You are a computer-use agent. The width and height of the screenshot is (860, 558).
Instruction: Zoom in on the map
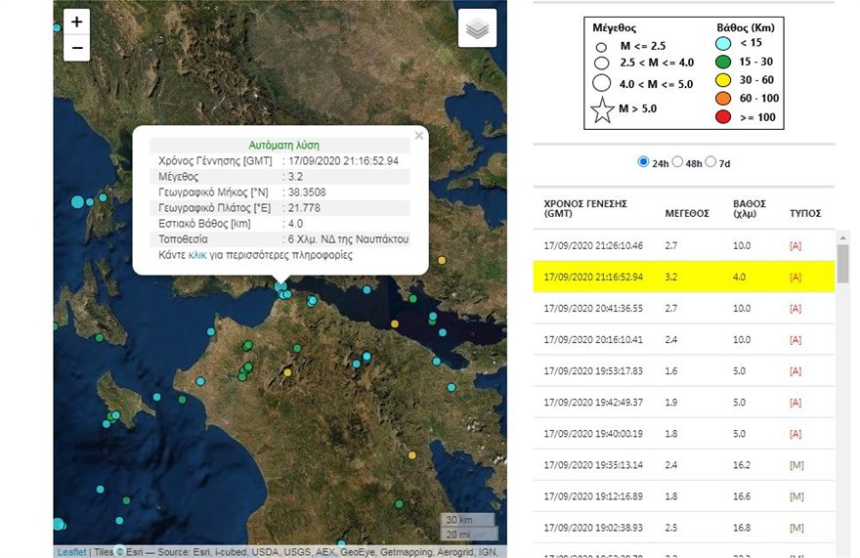[x=76, y=22]
